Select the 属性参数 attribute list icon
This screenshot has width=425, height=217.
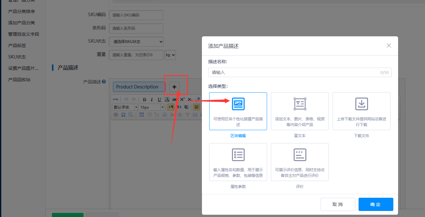[238, 155]
